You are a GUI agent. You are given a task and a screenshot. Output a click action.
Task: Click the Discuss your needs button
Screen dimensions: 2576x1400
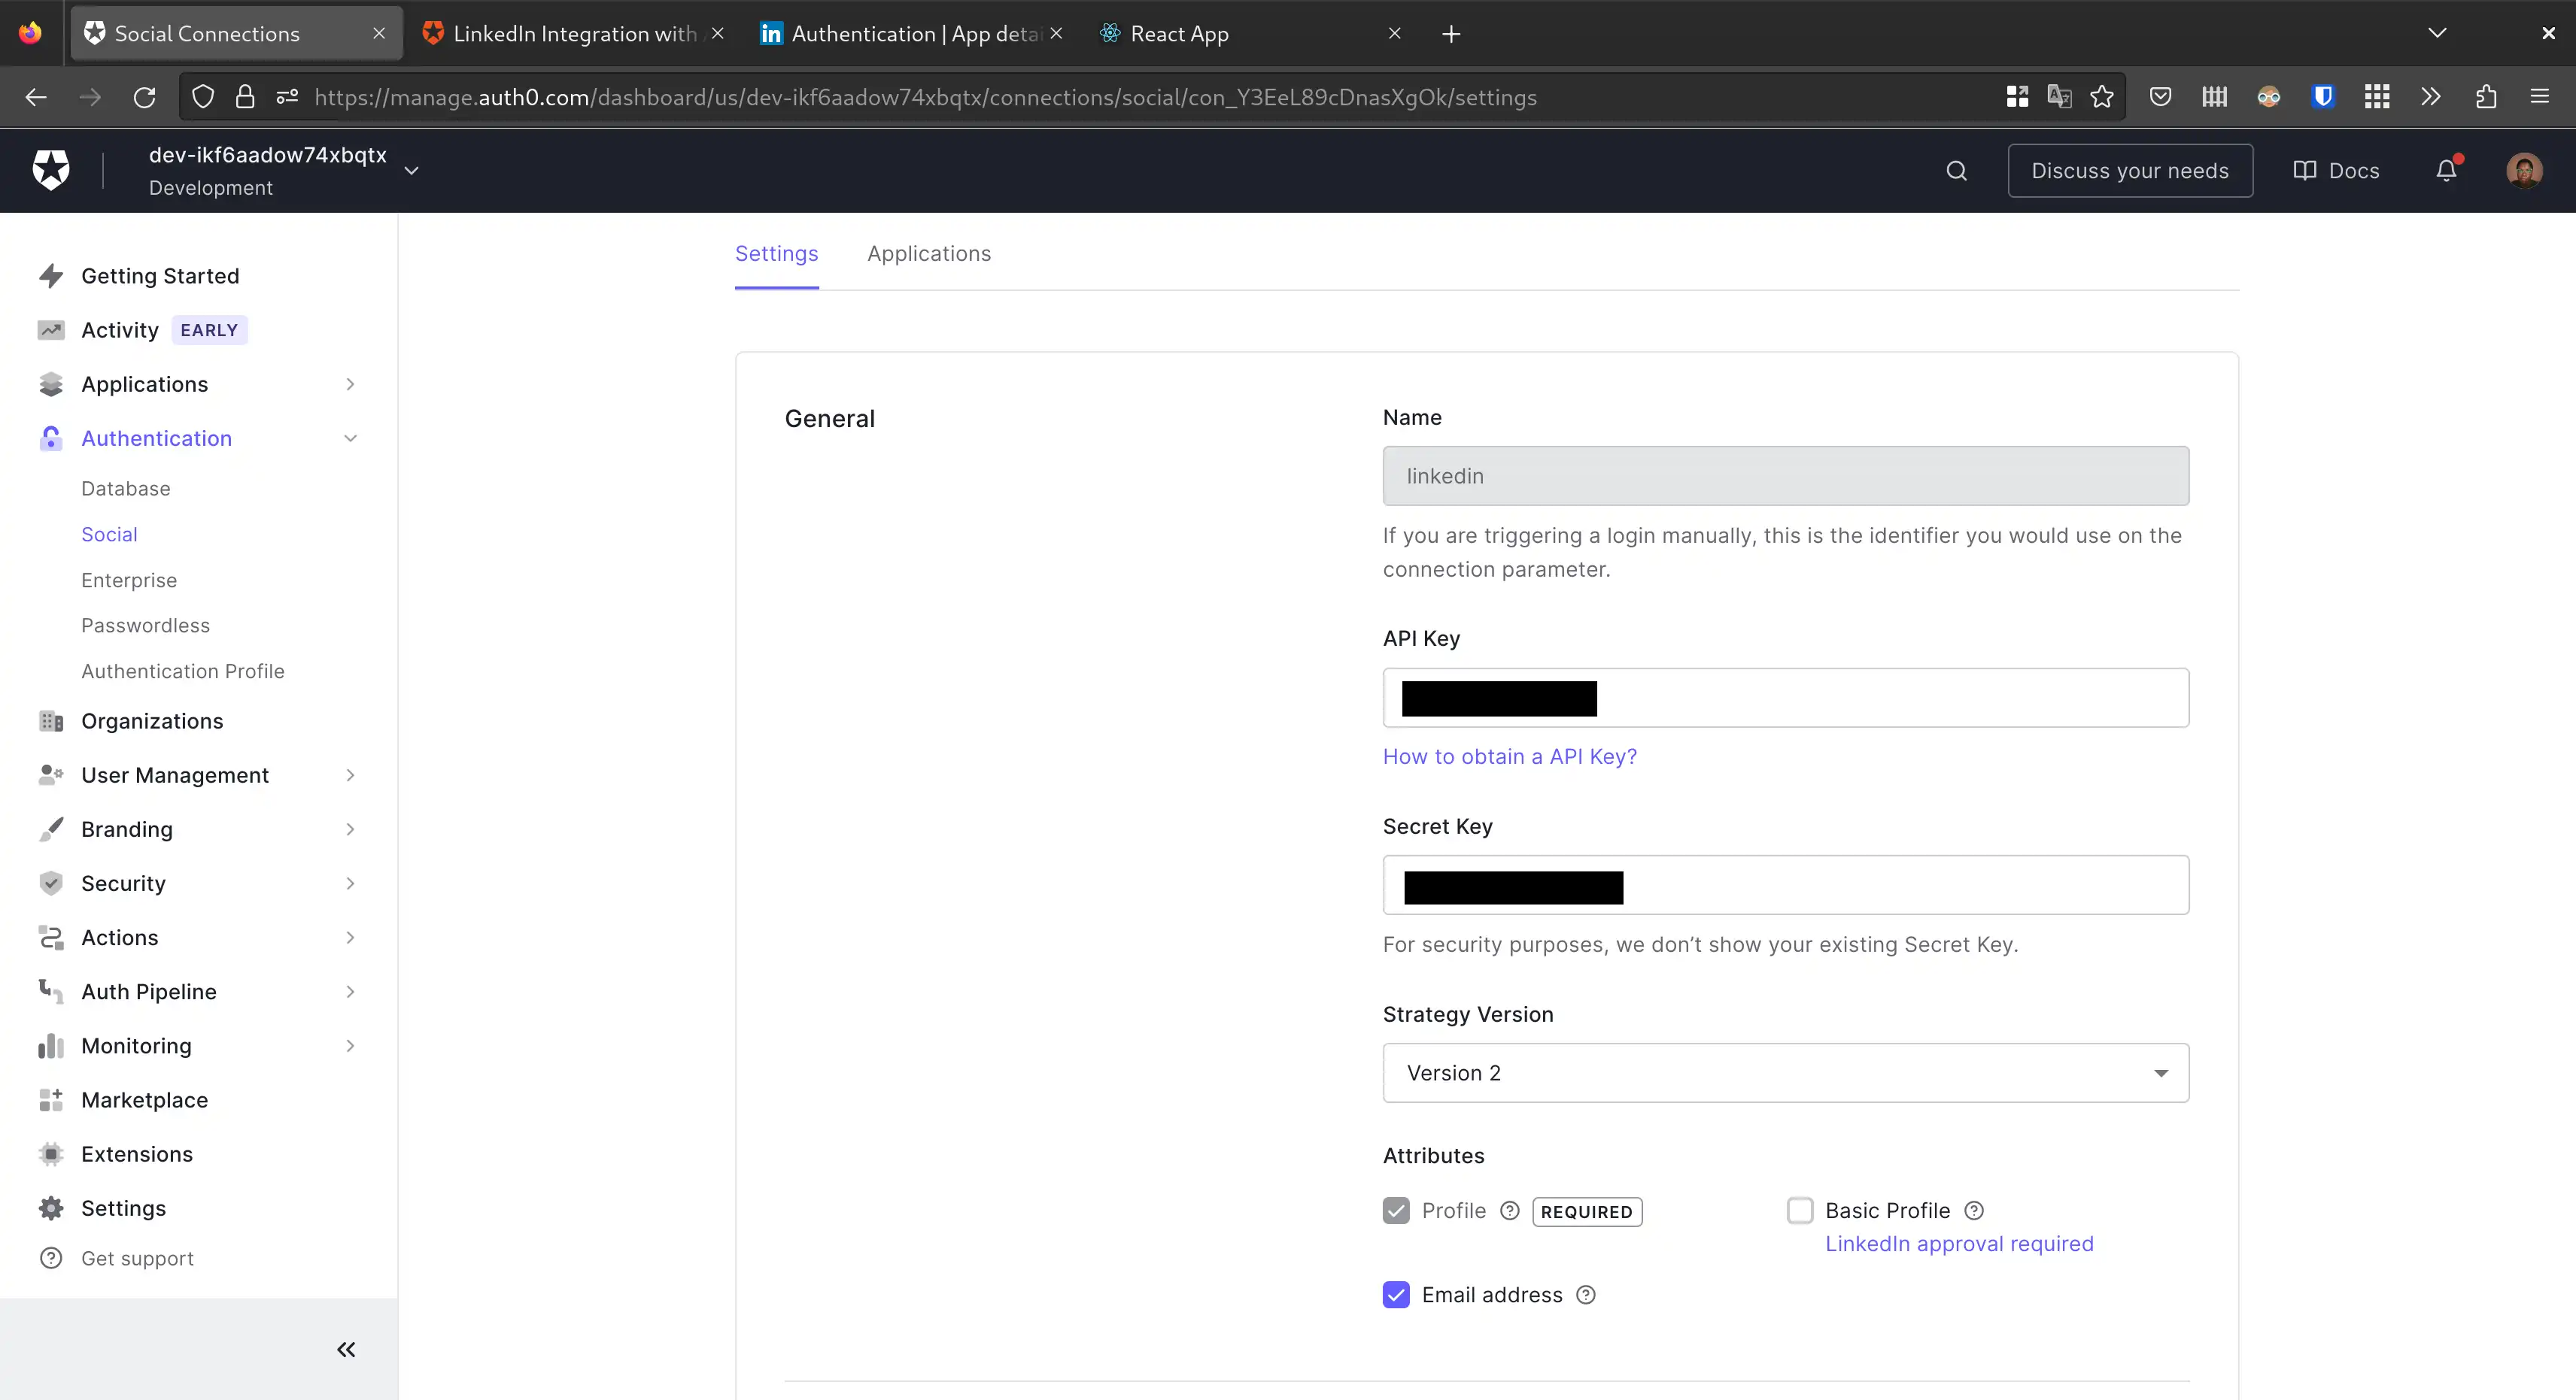(2129, 171)
